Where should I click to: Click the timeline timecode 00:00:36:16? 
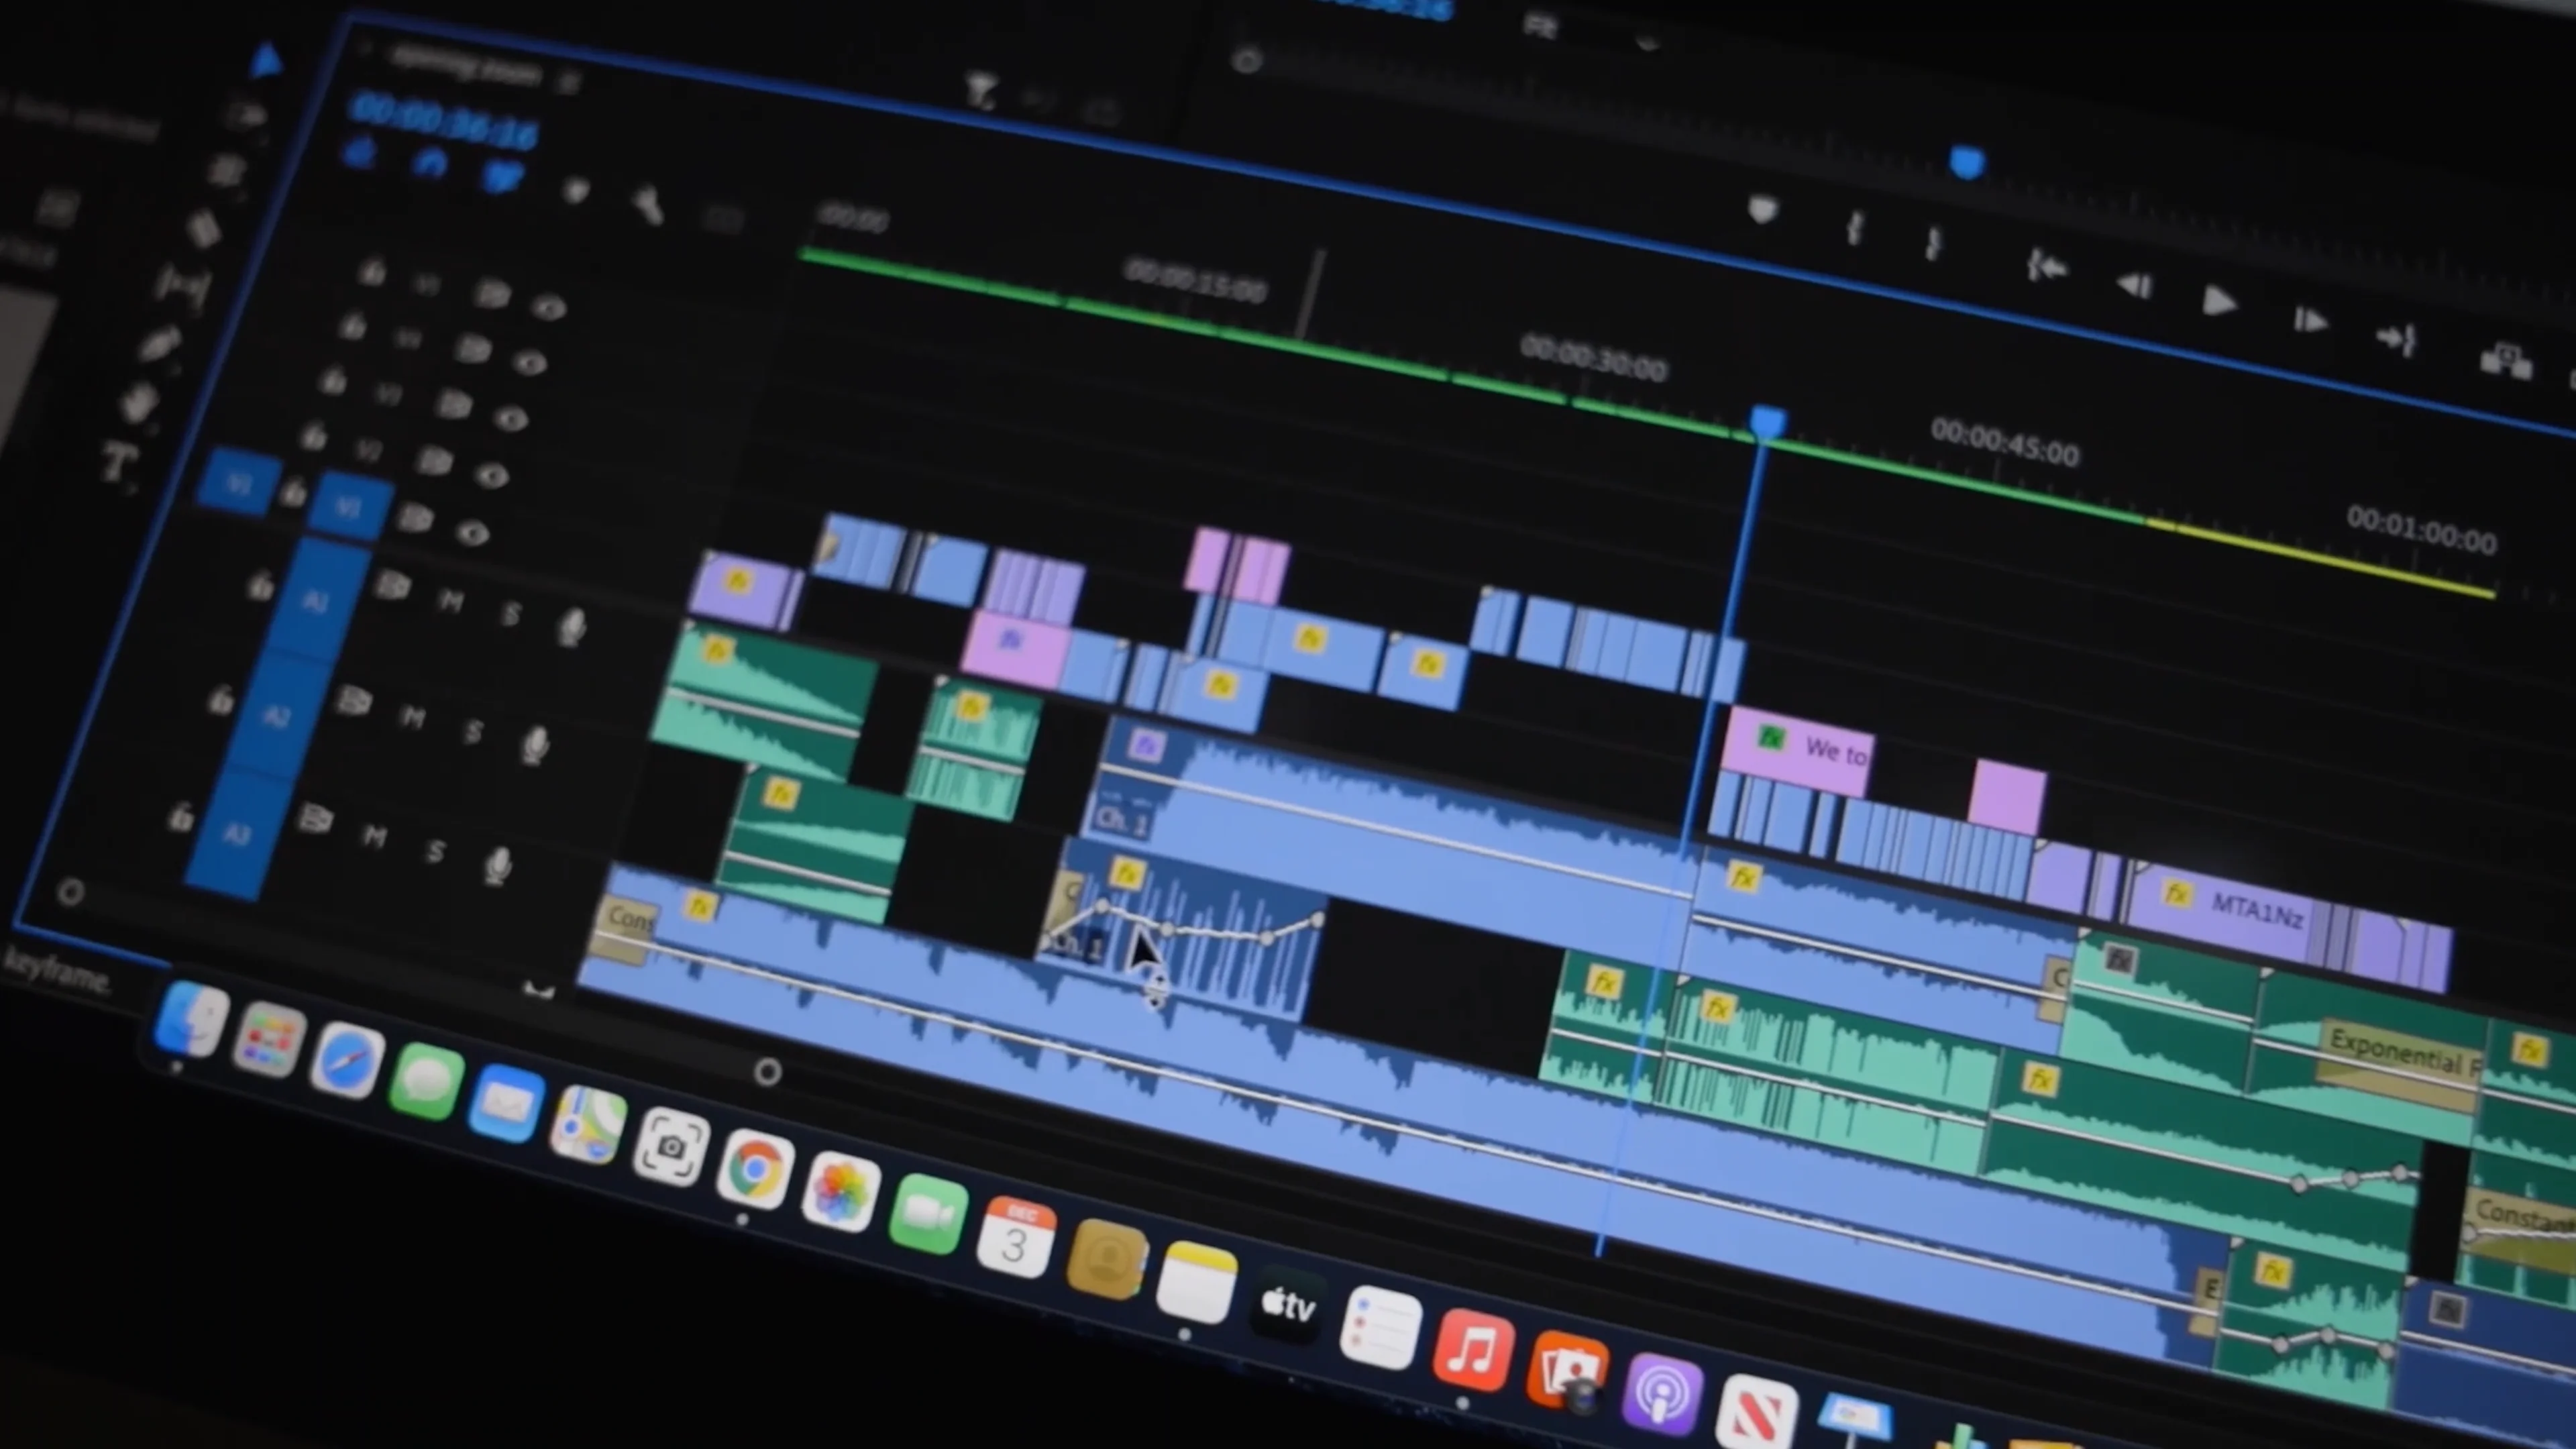445,122
